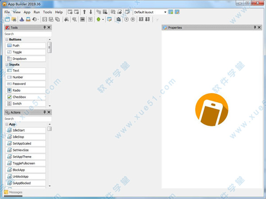Select the Switch input tool
Screen dimensions: 266x199
pos(26,104)
